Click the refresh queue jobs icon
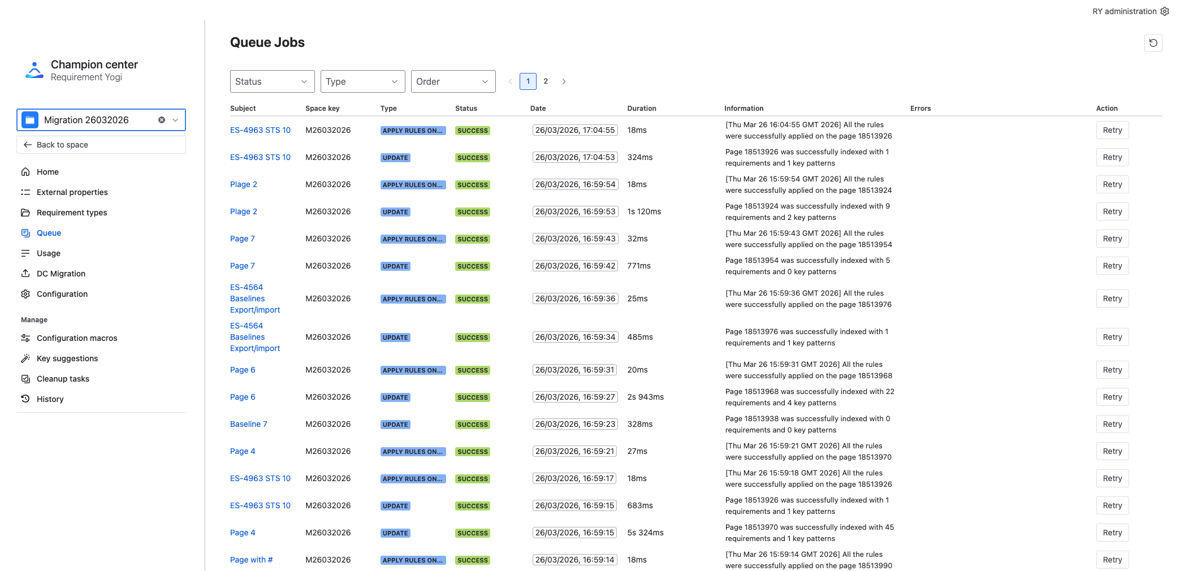 (1153, 43)
